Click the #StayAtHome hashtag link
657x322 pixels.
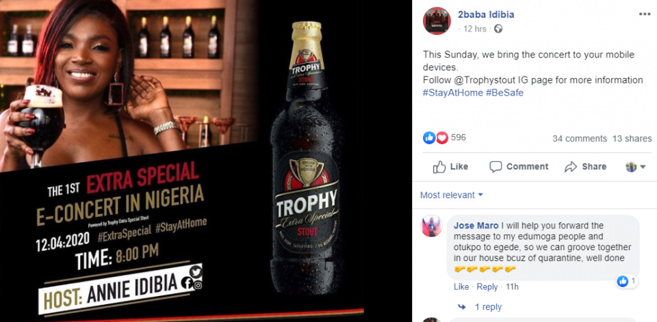click(452, 92)
